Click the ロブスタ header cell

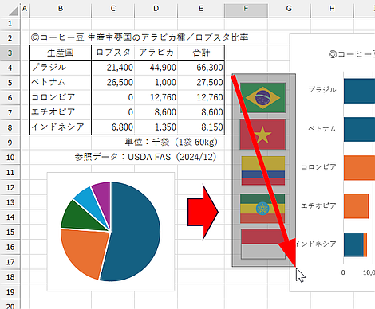pos(113,53)
